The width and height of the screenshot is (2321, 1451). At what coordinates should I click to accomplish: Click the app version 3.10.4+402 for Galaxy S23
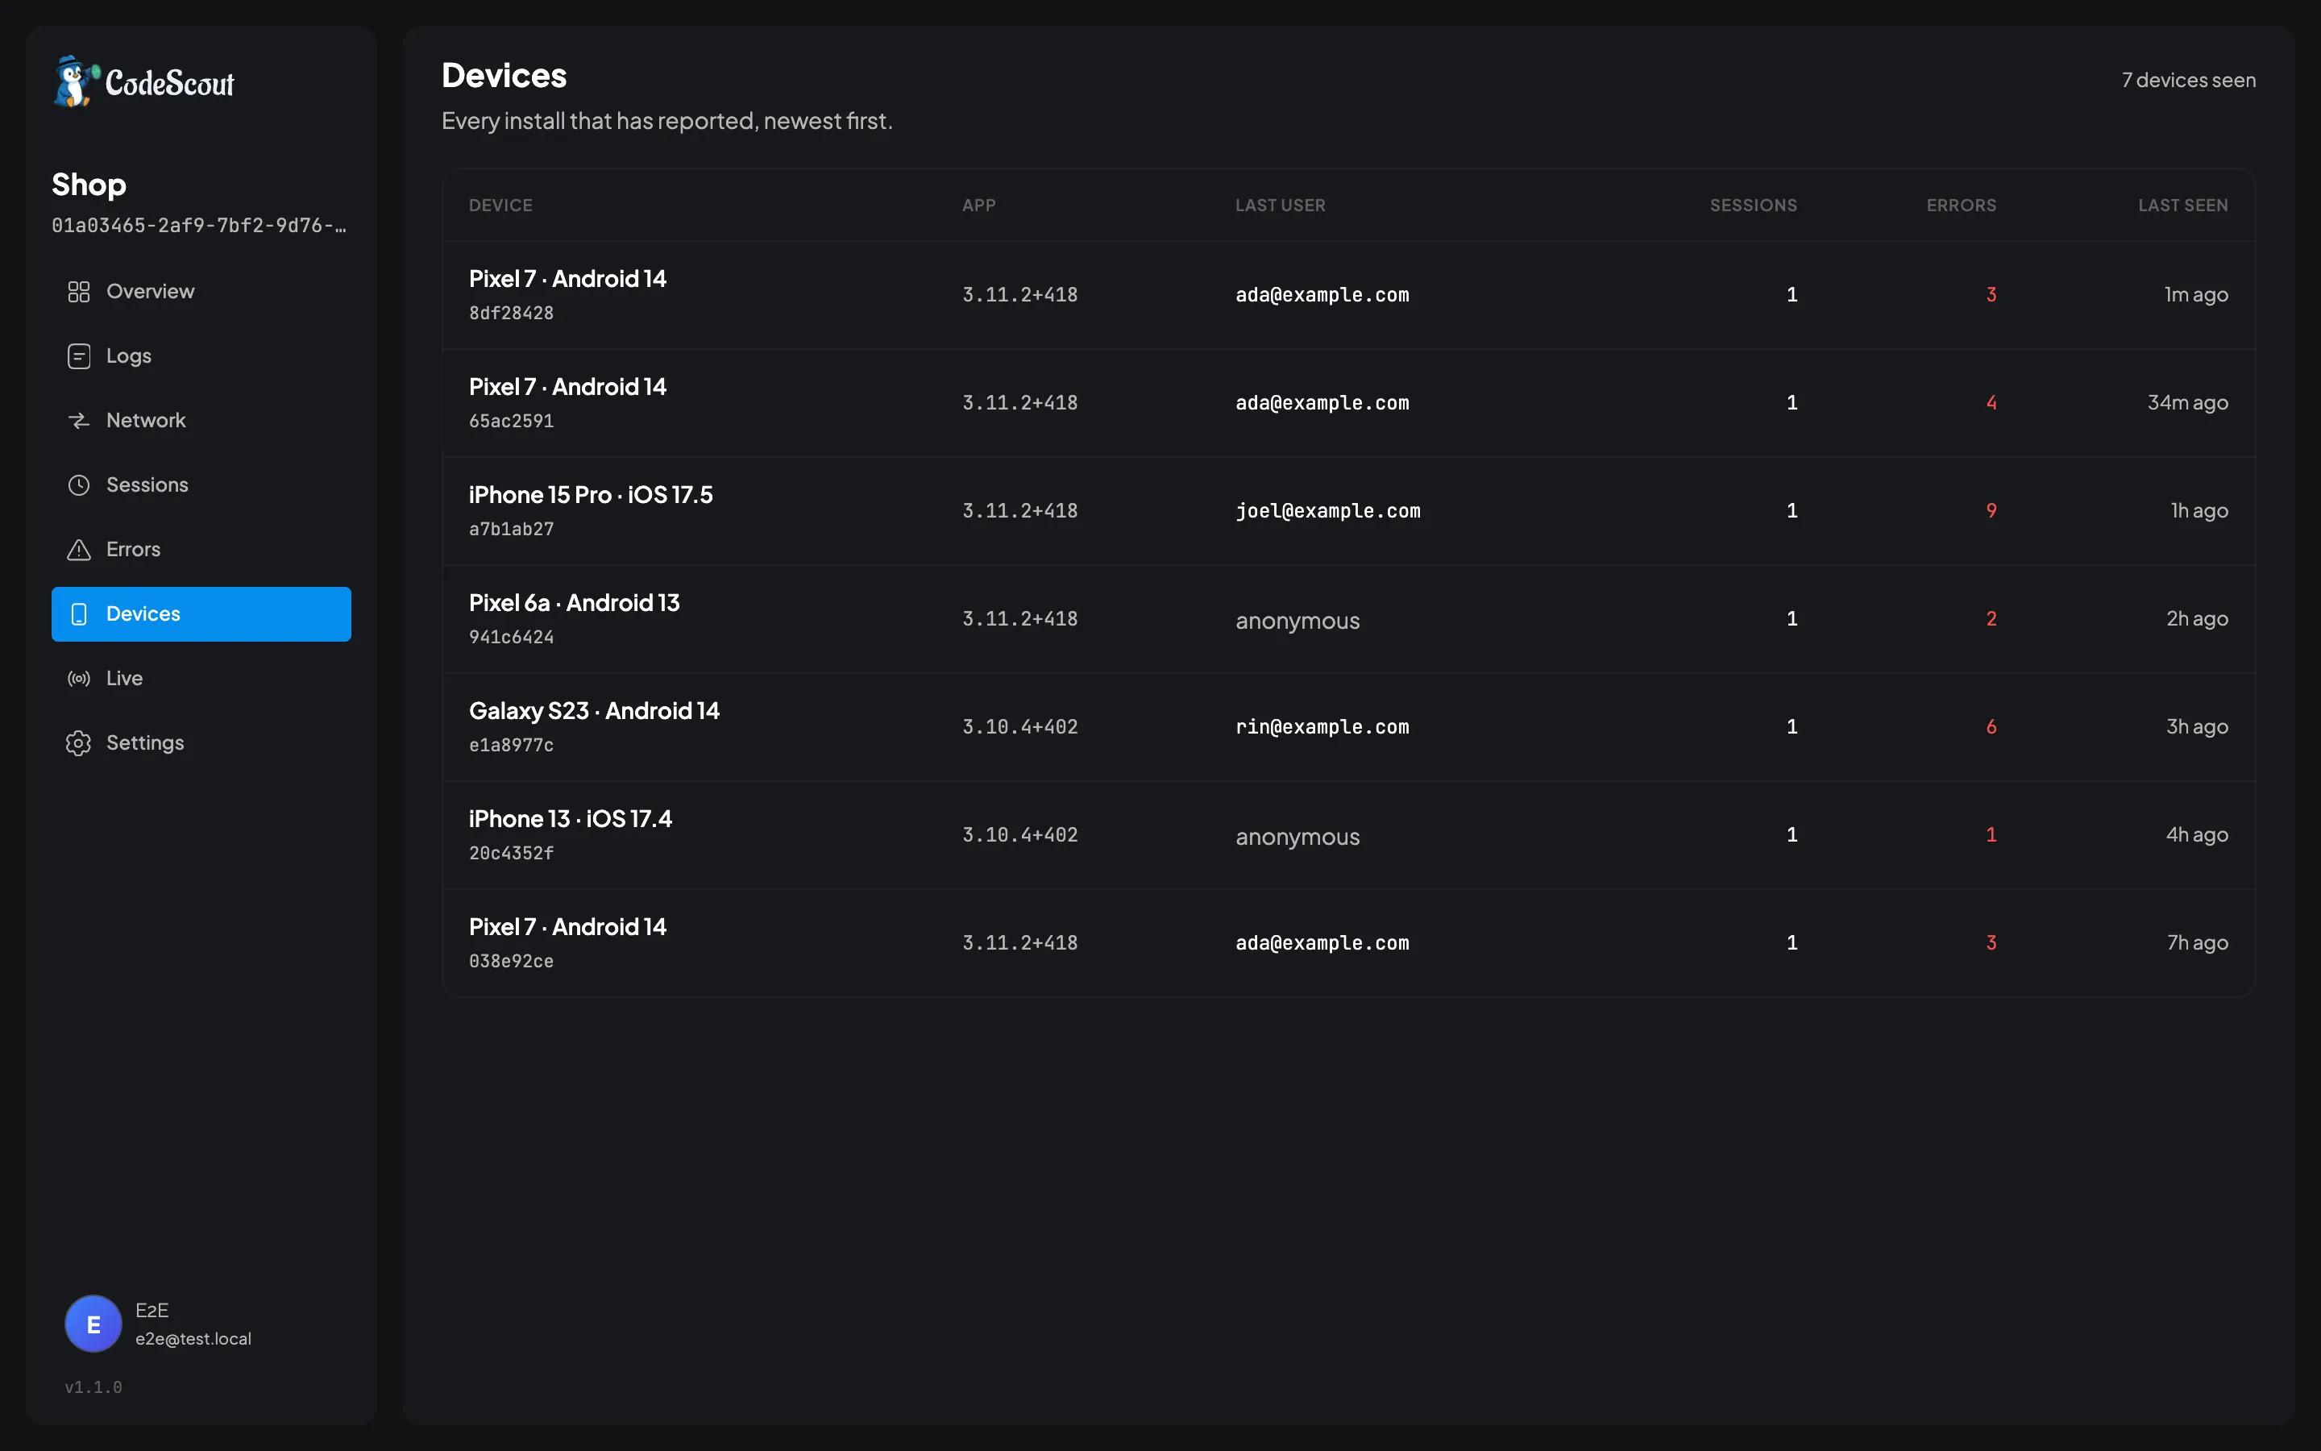click(1019, 726)
